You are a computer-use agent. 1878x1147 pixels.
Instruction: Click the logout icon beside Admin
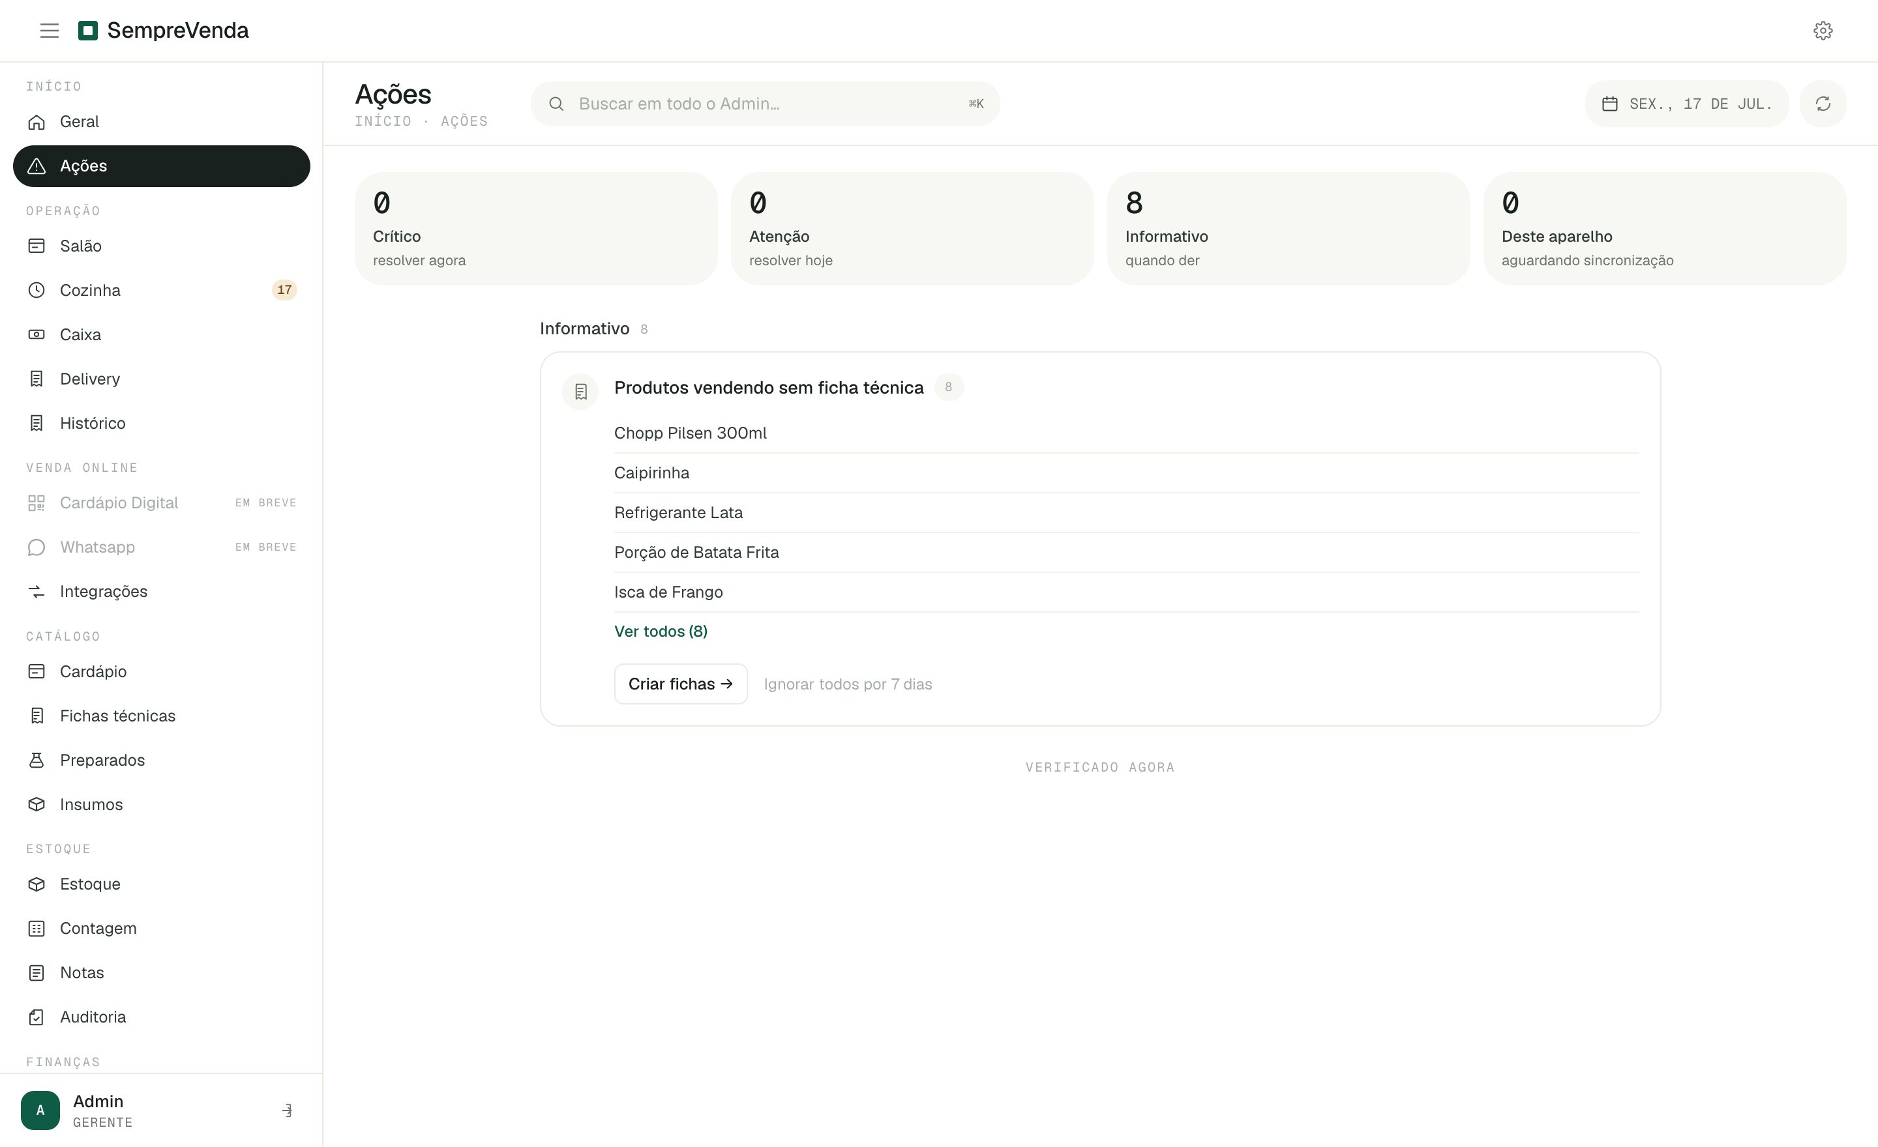(288, 1110)
